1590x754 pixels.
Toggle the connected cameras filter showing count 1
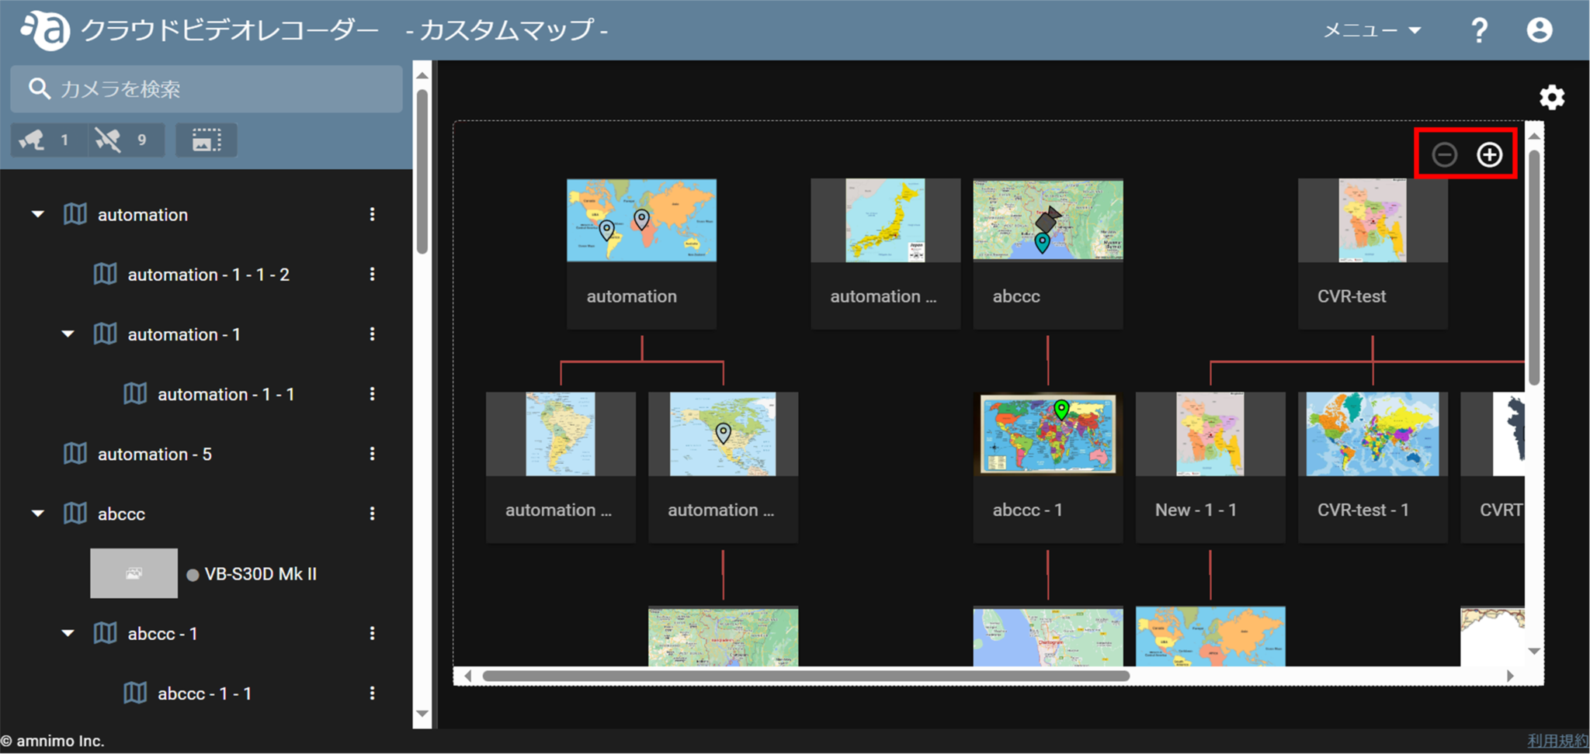point(48,140)
